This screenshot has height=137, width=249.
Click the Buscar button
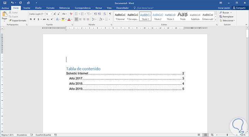point(224,13)
